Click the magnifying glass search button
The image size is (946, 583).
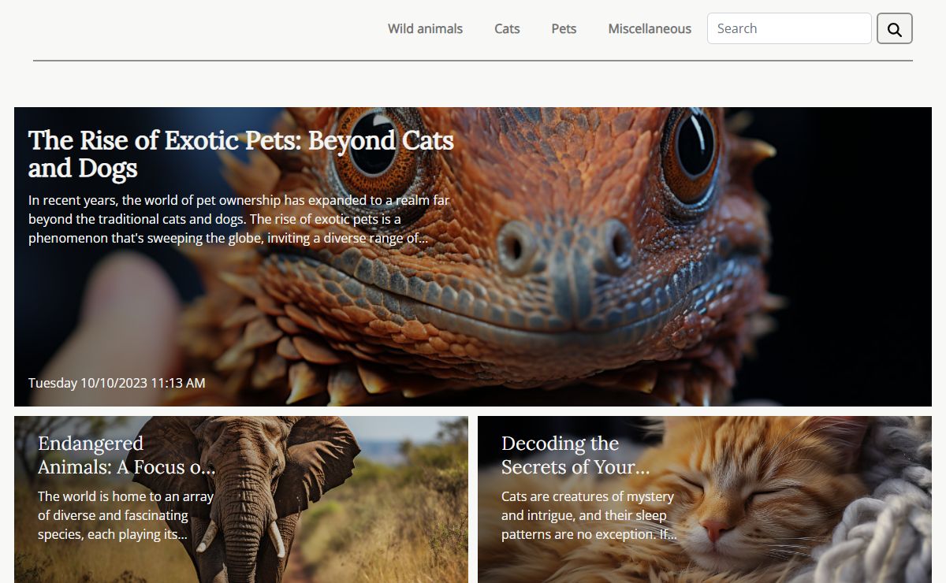[894, 28]
